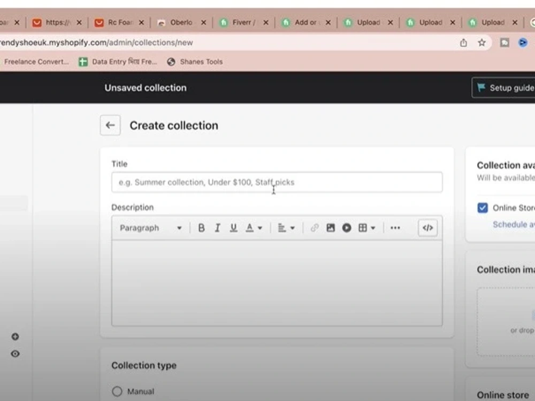This screenshot has width=535, height=401.
Task: Select the Manual collection type radio
Action: coord(117,391)
